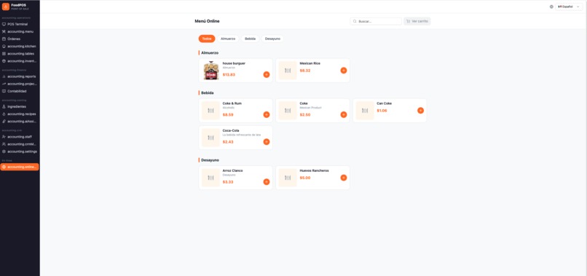Go to Órdenes in sidebar

[x=20, y=39]
